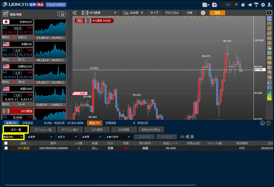This screenshot has height=187, width=274.
Task: Open the 約定履歴 tab
Action: [124, 130]
